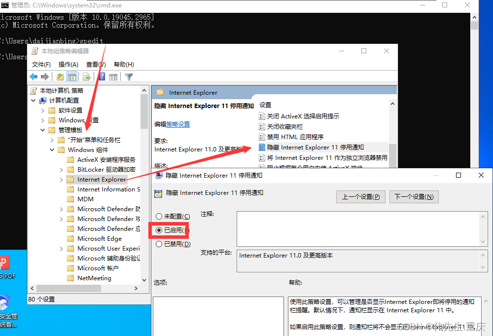Click the tree pane scroll down arrow
Viewport: 493px width, 336px height.
pyautogui.click(x=144, y=280)
